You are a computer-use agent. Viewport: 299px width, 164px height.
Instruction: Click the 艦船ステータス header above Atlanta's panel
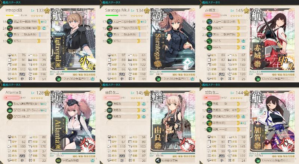[x=12, y=85]
